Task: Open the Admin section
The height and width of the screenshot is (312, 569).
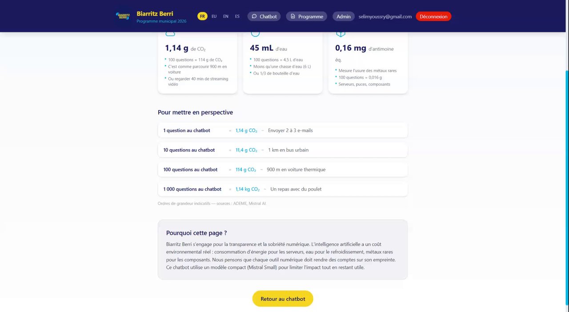Action: (343, 16)
